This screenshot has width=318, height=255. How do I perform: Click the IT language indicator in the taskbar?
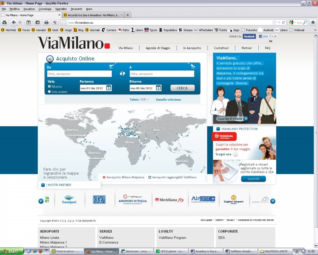click(x=297, y=251)
